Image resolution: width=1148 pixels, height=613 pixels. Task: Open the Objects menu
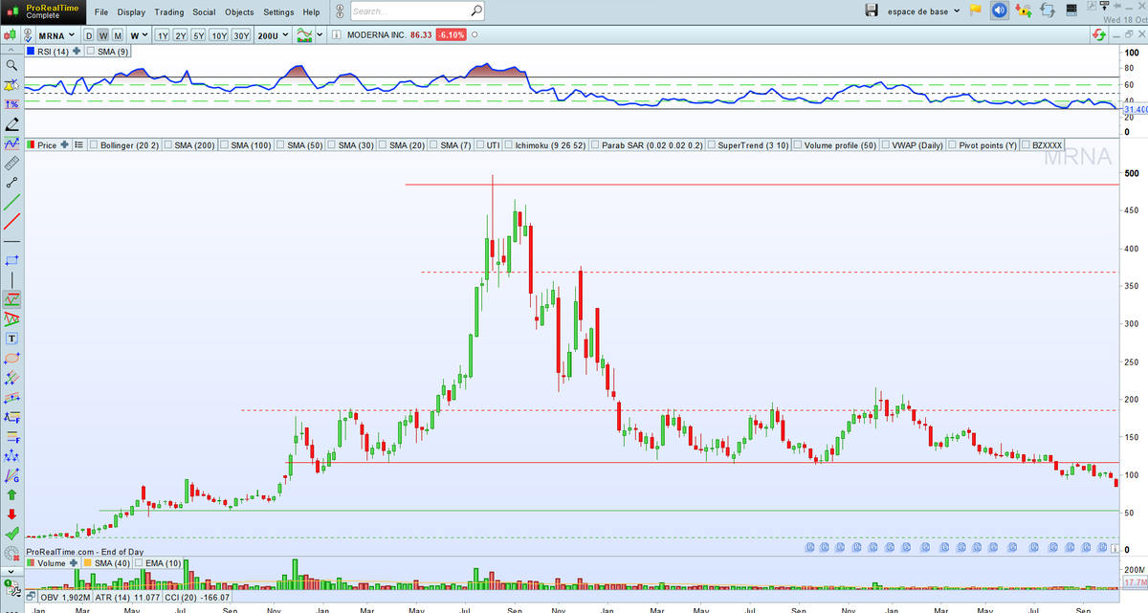click(x=239, y=12)
